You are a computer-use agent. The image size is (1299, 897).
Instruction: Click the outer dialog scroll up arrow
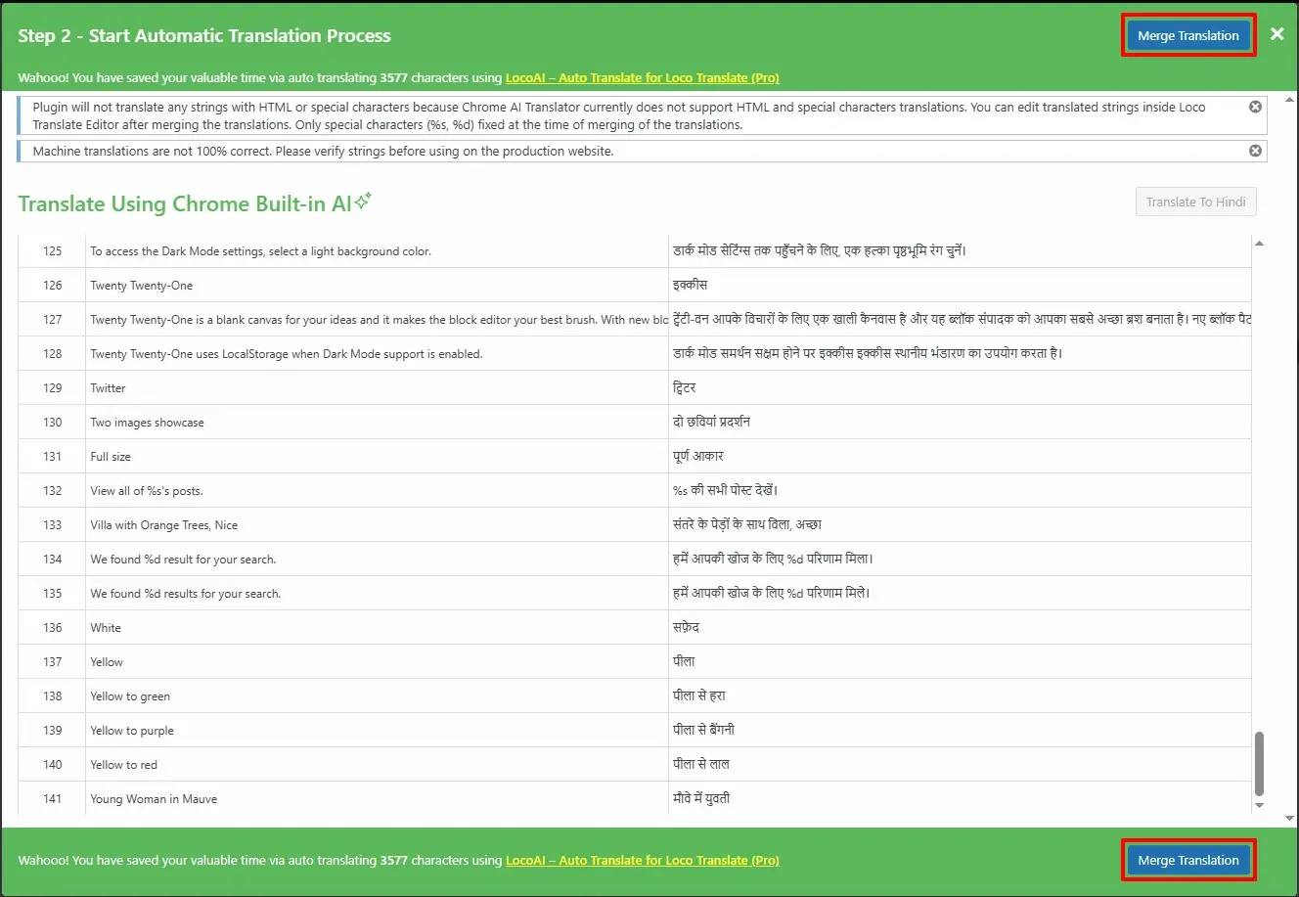(x=1289, y=100)
